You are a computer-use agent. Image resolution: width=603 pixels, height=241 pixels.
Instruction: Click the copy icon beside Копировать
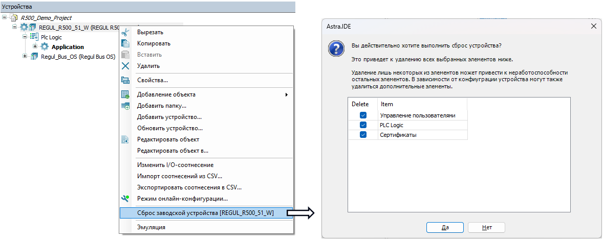pyautogui.click(x=125, y=43)
